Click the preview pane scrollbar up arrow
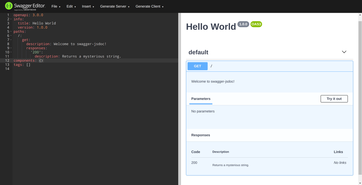The image size is (362, 185). pyautogui.click(x=360, y=15)
